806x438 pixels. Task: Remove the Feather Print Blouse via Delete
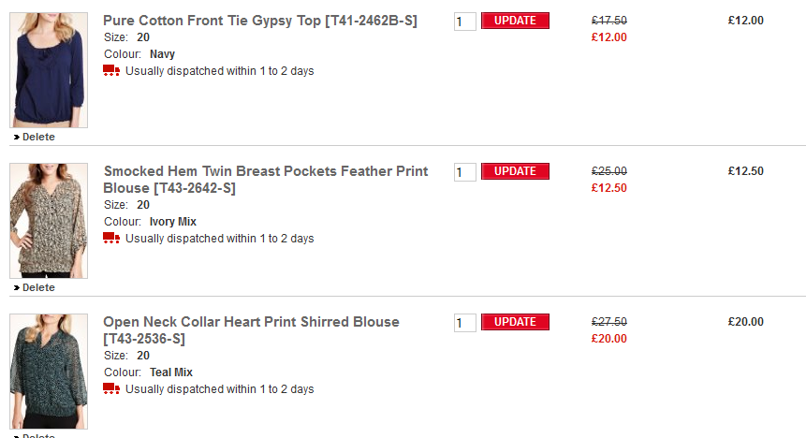coord(38,288)
